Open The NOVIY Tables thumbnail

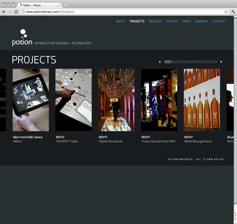[73, 100]
